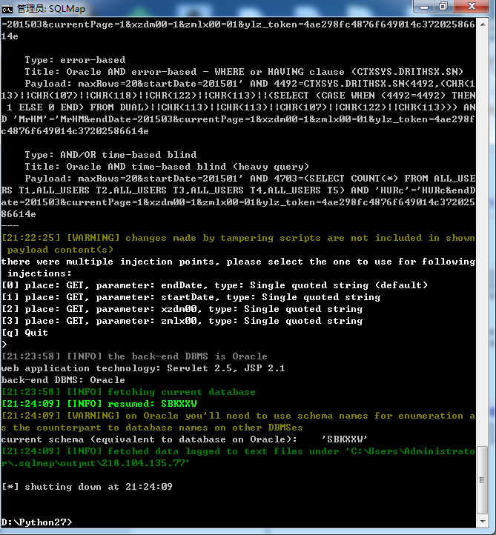Click the 'shutting down at 21:24:09' line

coord(87,487)
